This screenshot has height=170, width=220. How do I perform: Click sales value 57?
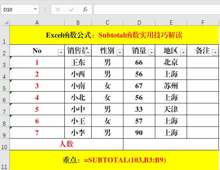[x=139, y=121]
